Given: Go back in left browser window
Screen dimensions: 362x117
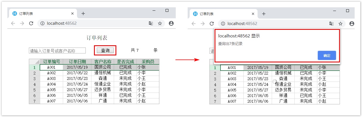Looking at the screenshot, I should click(13, 24).
